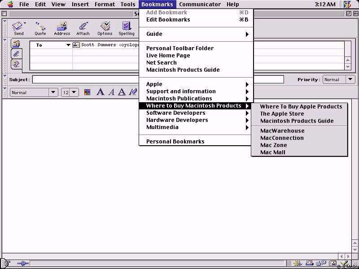This screenshot has height=269, width=359.
Task: Open the To recipient type dropdown
Action: pos(68,45)
